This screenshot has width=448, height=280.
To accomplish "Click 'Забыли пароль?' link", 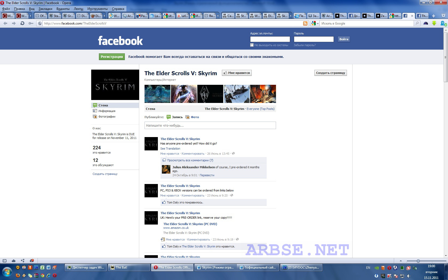I will click(x=305, y=45).
